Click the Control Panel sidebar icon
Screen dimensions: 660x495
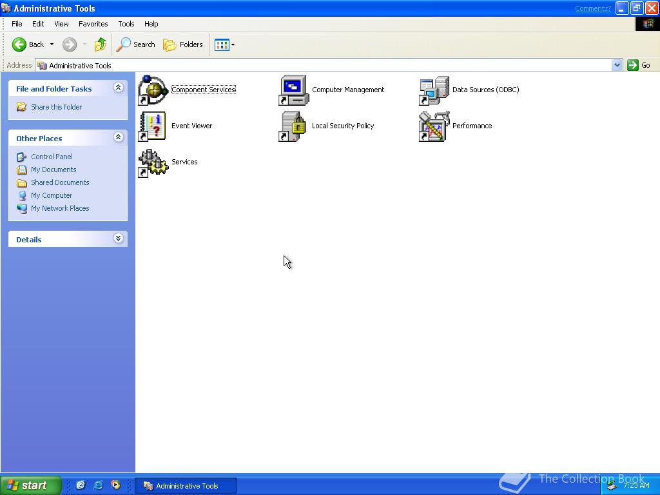21,157
